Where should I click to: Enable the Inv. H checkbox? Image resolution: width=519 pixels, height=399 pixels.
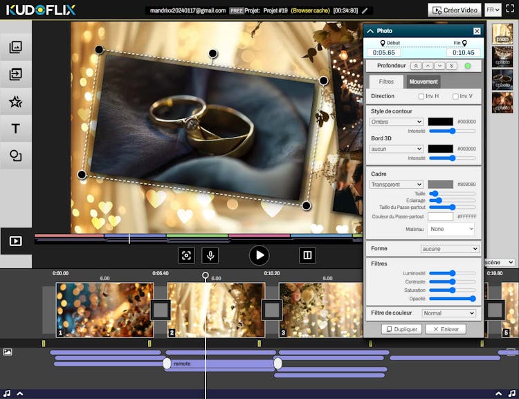pos(421,96)
